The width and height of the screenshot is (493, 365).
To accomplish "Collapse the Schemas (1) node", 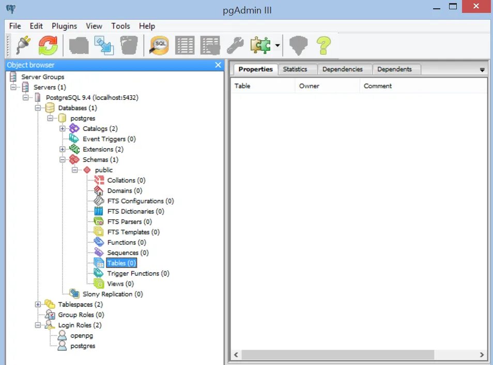I will click(62, 160).
